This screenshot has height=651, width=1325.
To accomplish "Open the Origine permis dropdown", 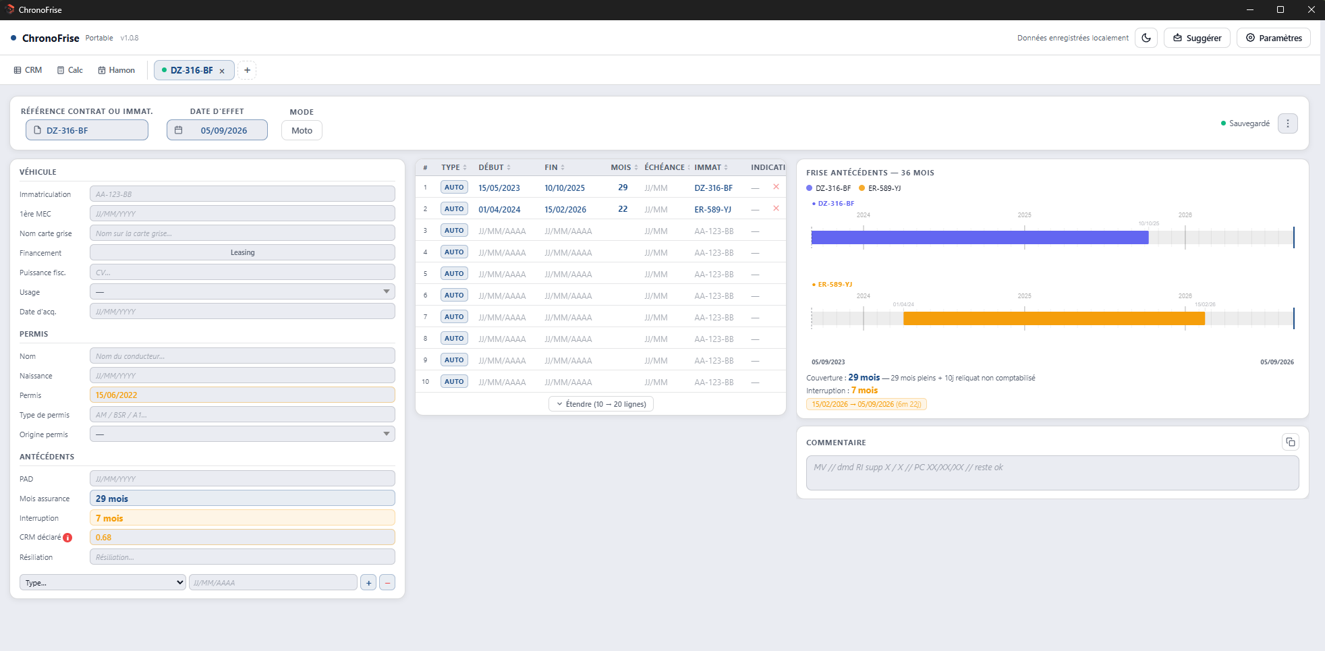I will point(242,434).
